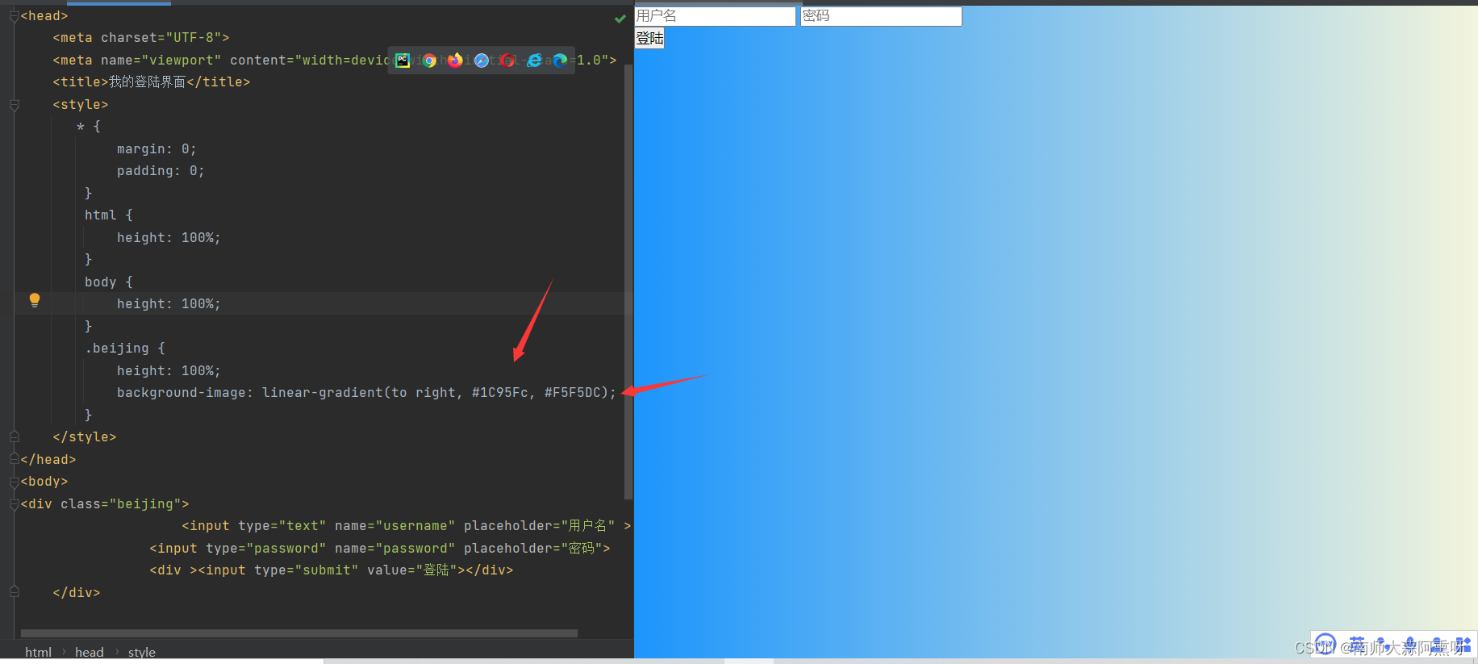Open preview in built-in PyCharm browser
Image resolution: width=1478 pixels, height=664 pixels.
pyautogui.click(x=403, y=60)
